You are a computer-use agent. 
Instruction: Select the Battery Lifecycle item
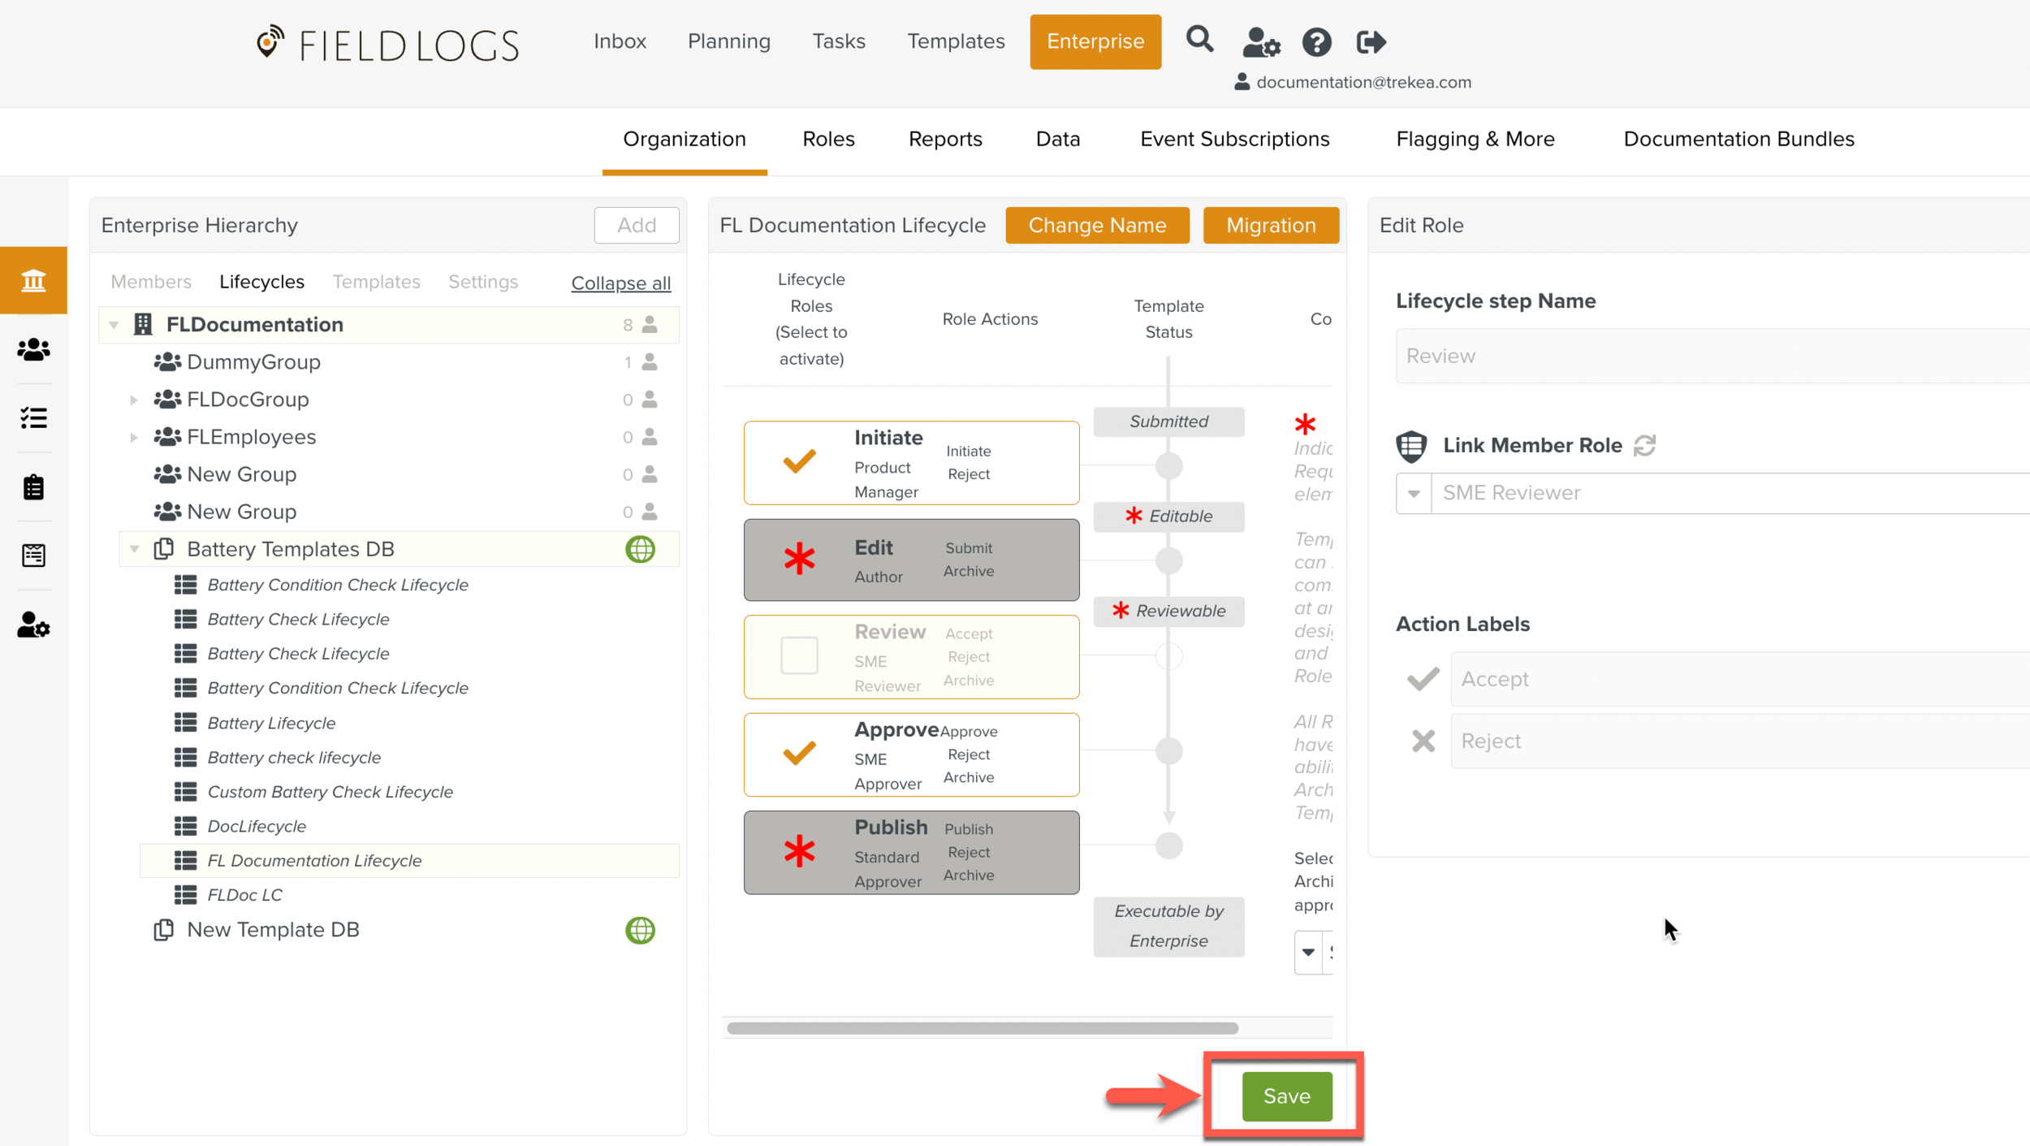click(271, 723)
